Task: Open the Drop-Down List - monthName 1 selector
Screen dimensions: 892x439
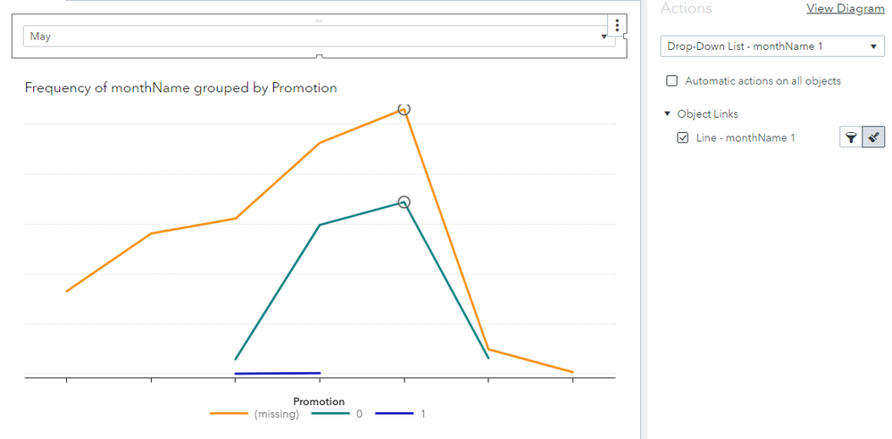Action: pos(771,46)
